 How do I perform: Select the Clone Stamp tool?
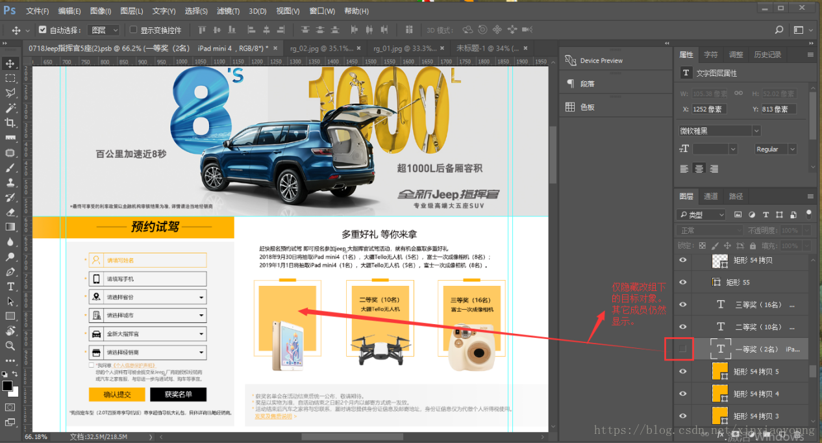(x=10, y=183)
